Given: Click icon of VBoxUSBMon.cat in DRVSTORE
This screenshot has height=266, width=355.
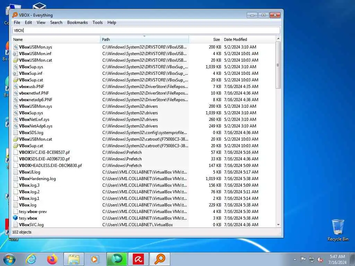Looking at the screenshot, I should pos(15,60).
